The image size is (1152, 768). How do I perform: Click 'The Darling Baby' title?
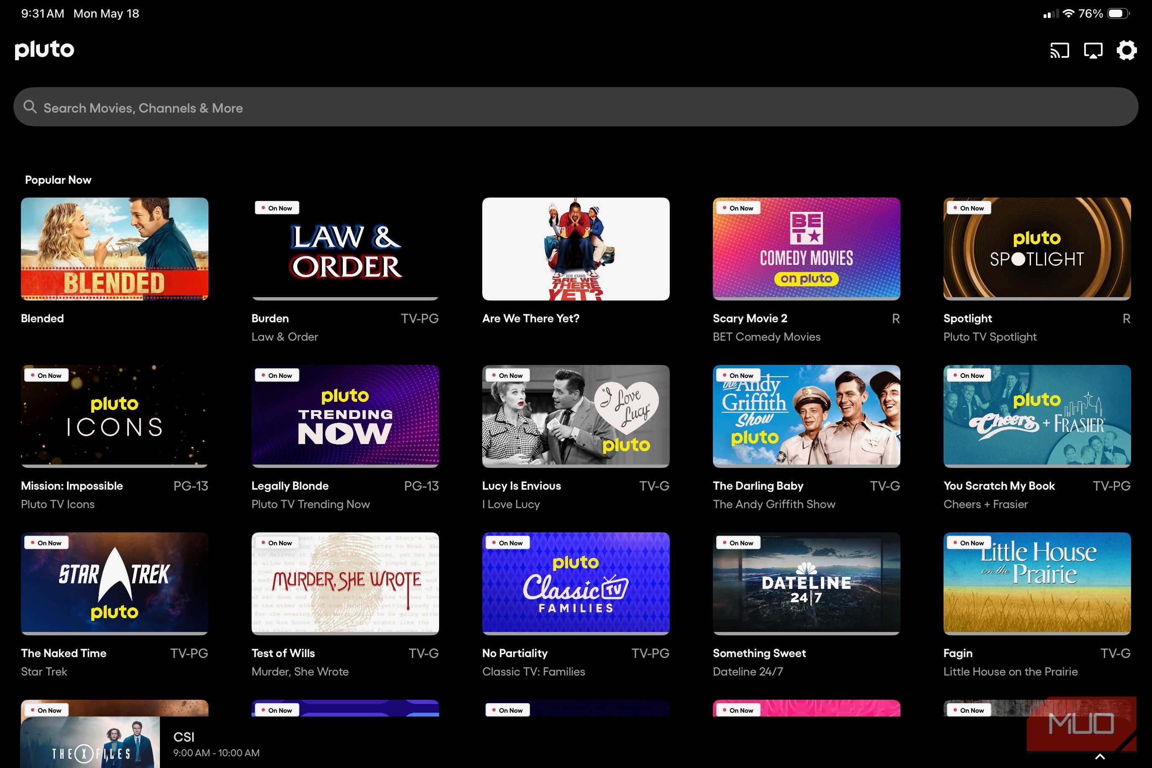point(758,486)
